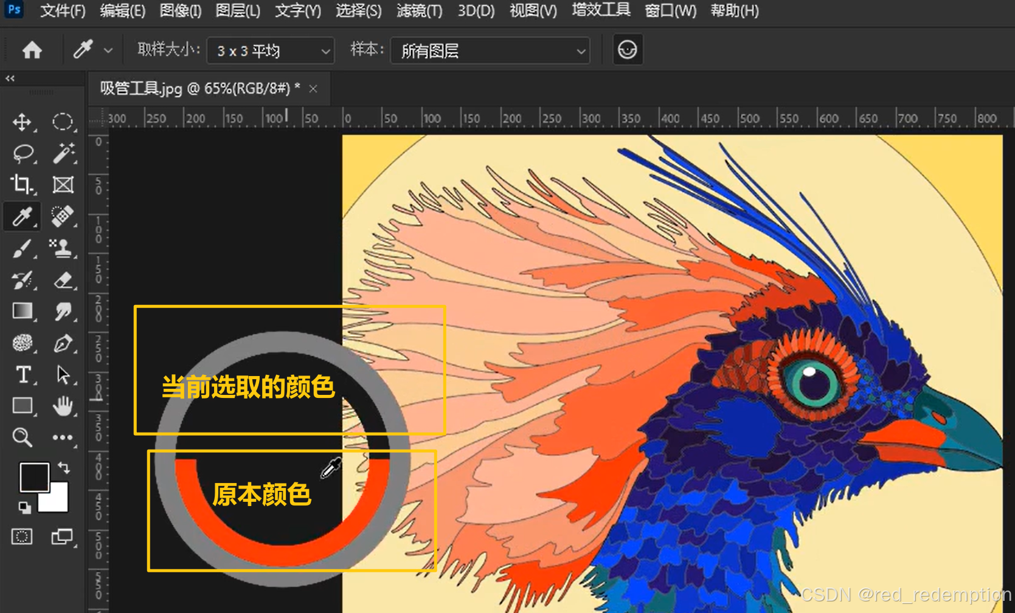The image size is (1015, 613).
Task: Select the Magic Wand tool
Action: 63,154
